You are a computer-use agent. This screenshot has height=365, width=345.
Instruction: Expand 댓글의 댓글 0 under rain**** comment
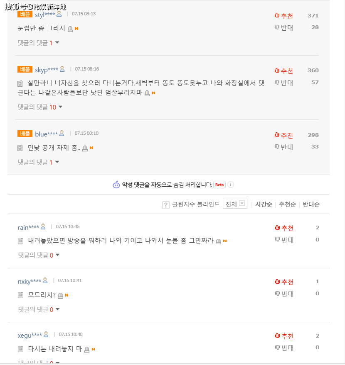(x=39, y=255)
